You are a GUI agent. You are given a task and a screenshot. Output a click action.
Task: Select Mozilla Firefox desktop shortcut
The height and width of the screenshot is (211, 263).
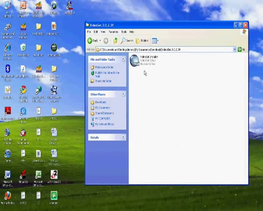tap(8, 198)
